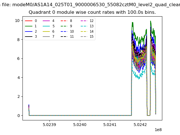180x135 pixels.
Task: Click the plot title about Quadrant 0 count rates
Action: pyautogui.click(x=92, y=12)
